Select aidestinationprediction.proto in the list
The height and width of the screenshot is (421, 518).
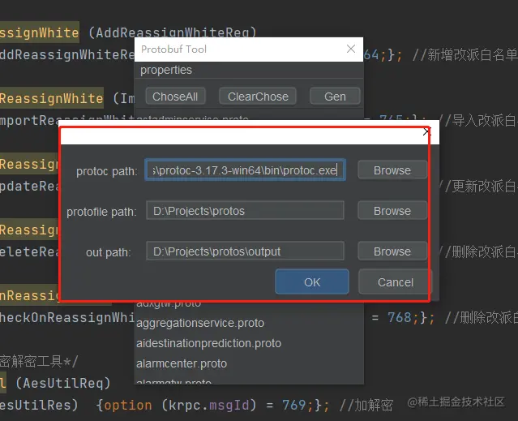(x=209, y=343)
